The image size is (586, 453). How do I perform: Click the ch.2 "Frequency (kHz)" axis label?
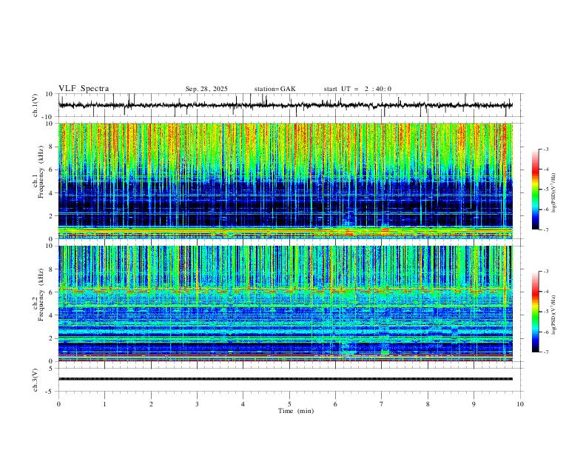point(41,295)
